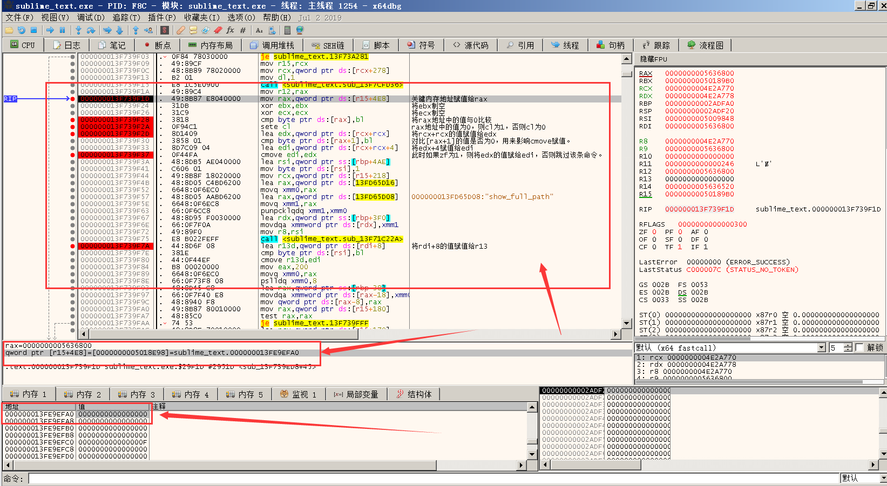
Task: Open the patches bandage icon
Action: coord(181,30)
